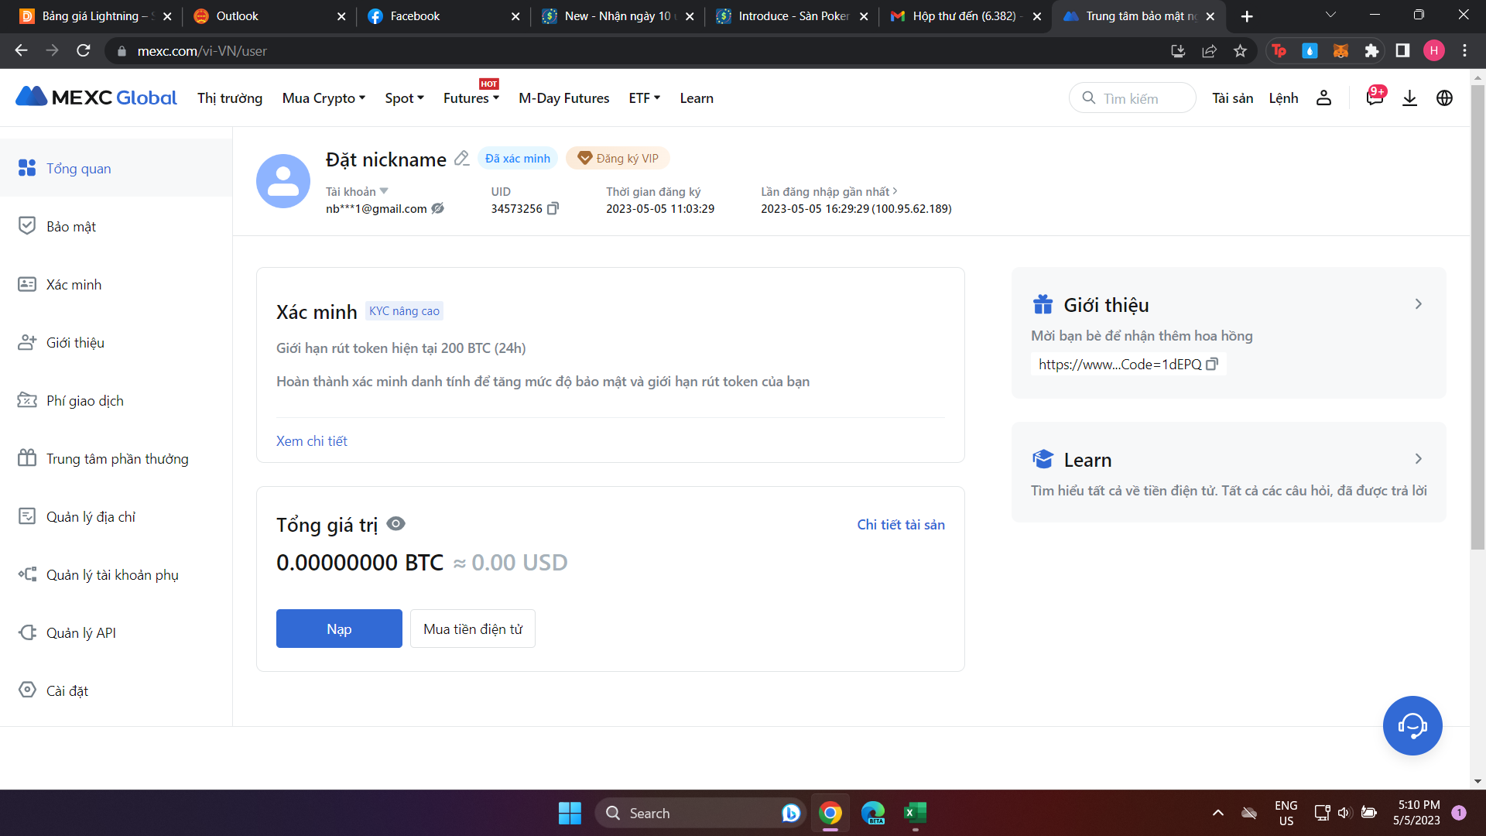The width and height of the screenshot is (1486, 836).
Task: Open the language globe icon
Action: [x=1444, y=98]
